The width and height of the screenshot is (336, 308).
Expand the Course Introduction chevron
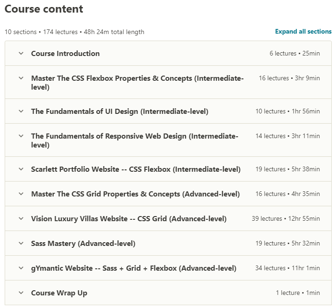pyautogui.click(x=21, y=53)
